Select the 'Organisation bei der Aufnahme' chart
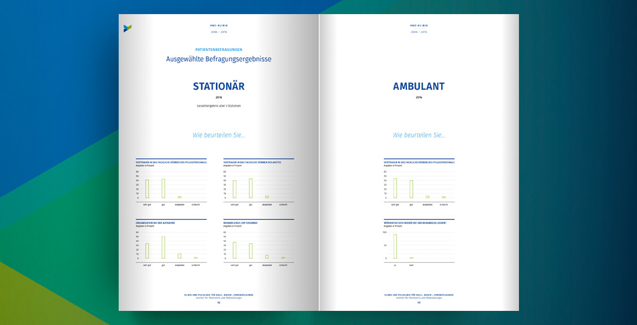This screenshot has height=325, width=637. 170,243
